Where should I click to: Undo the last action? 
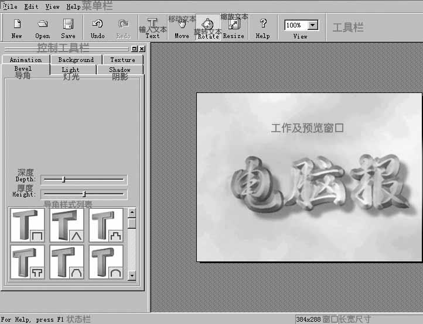[97, 27]
